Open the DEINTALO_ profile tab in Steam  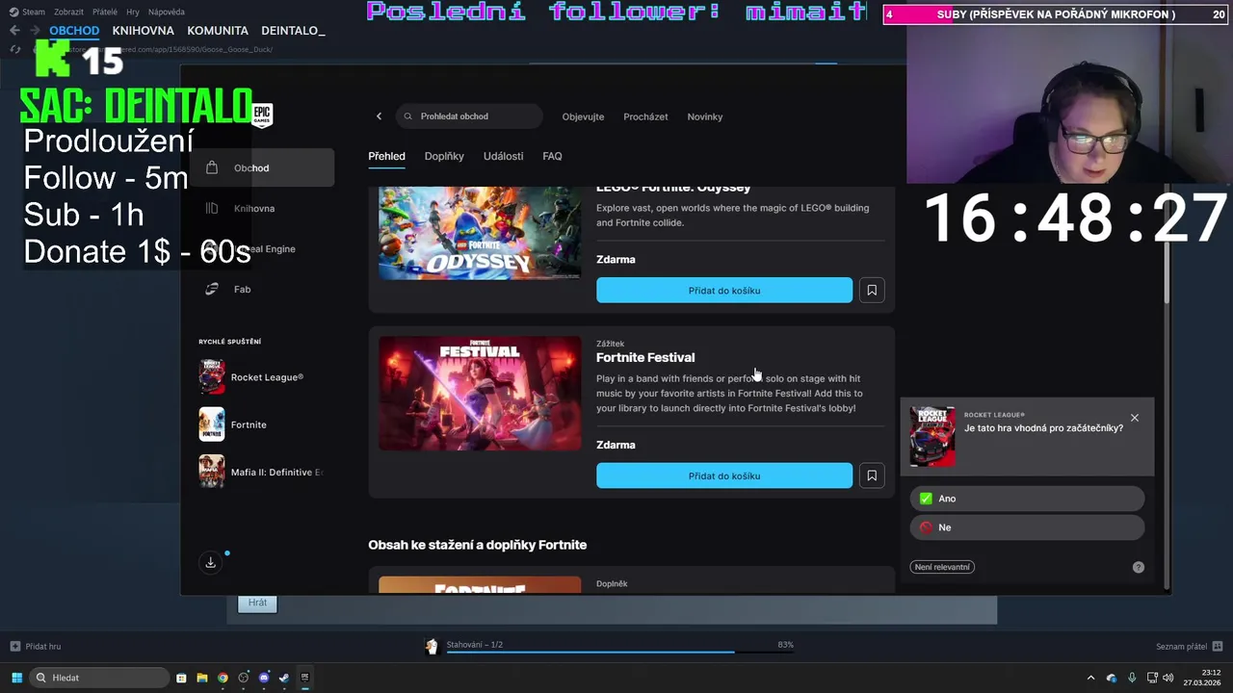pyautogui.click(x=293, y=31)
